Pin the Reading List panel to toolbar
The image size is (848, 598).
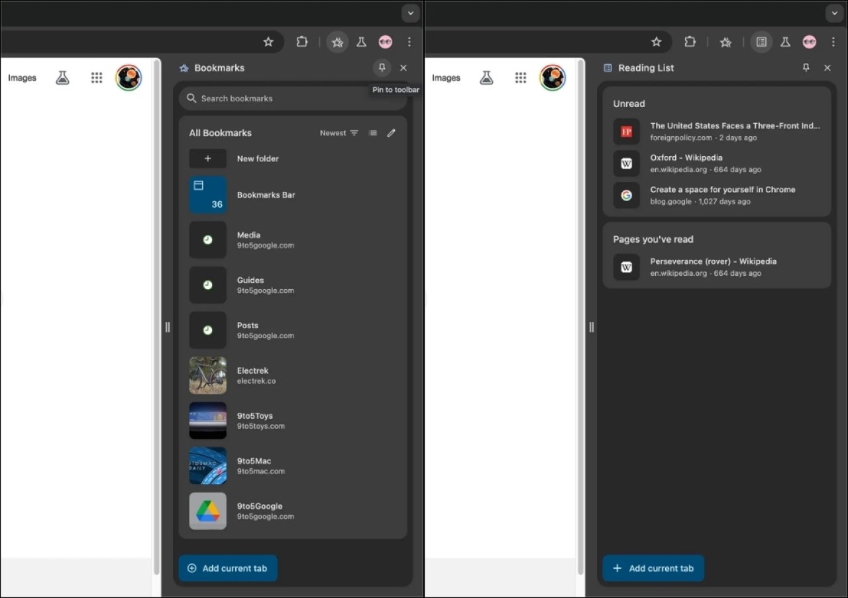[806, 67]
